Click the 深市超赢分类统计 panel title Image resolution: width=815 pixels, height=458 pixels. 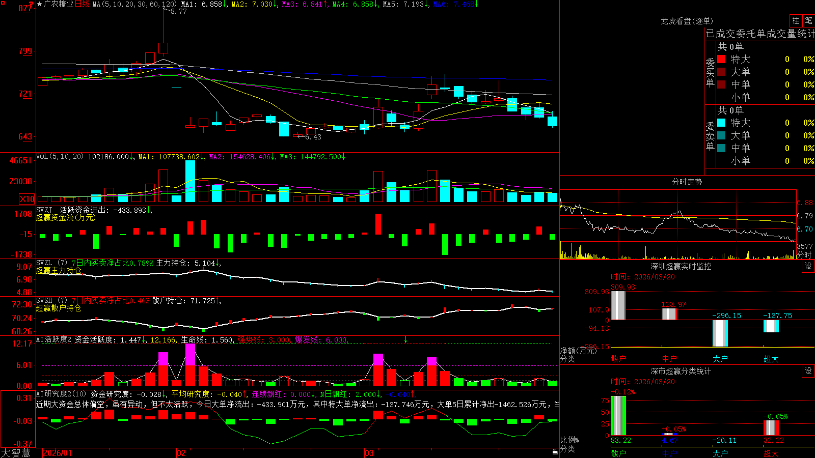pos(681,371)
